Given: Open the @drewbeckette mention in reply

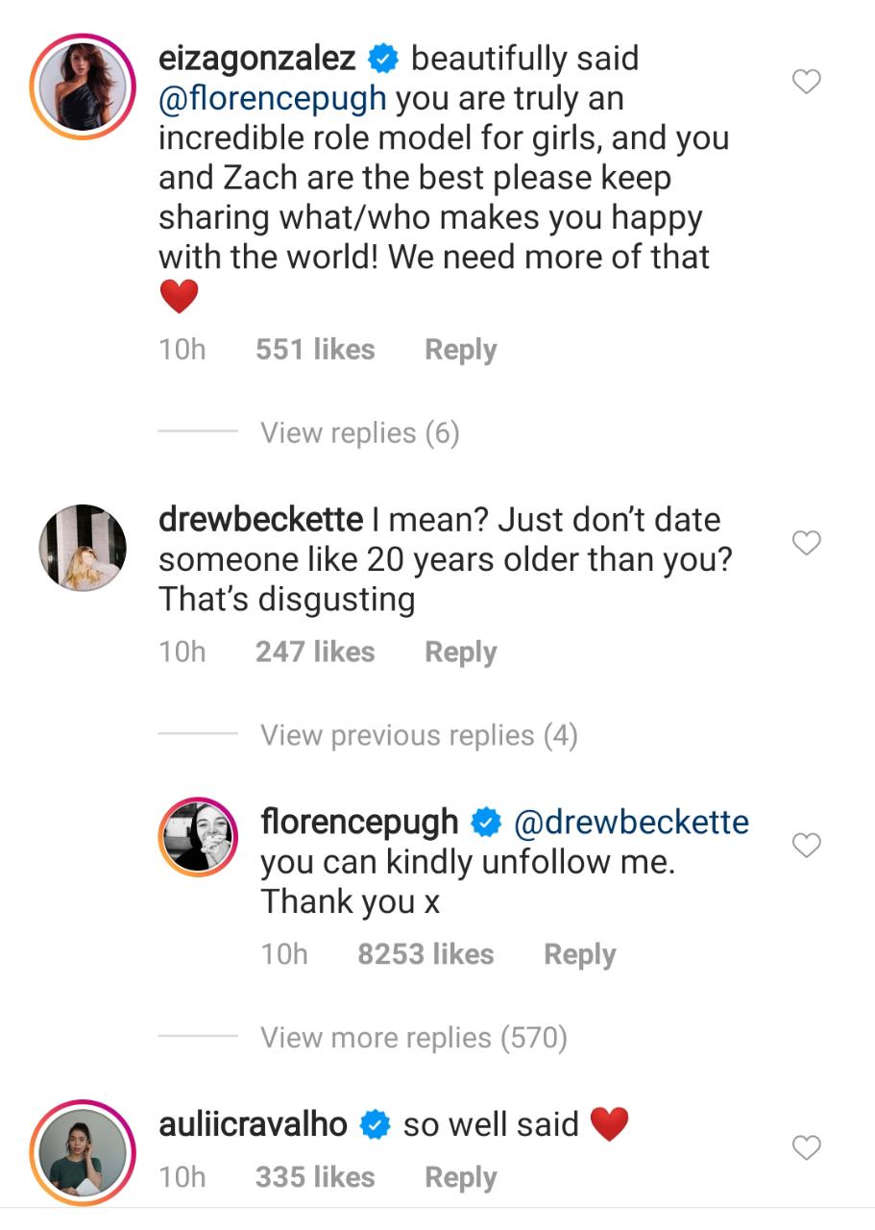Looking at the screenshot, I should pos(632,823).
